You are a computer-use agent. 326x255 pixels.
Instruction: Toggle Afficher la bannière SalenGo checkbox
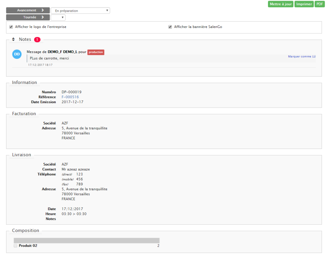tap(170, 27)
